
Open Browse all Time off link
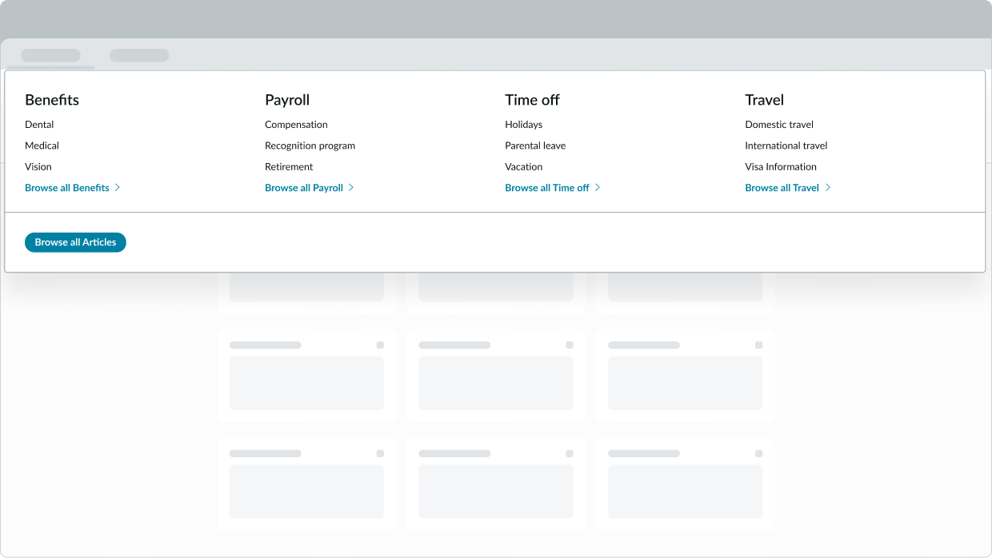tap(548, 187)
